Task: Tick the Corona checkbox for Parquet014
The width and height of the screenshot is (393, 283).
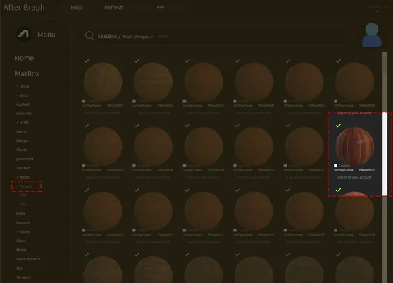Action: [x=134, y=230]
